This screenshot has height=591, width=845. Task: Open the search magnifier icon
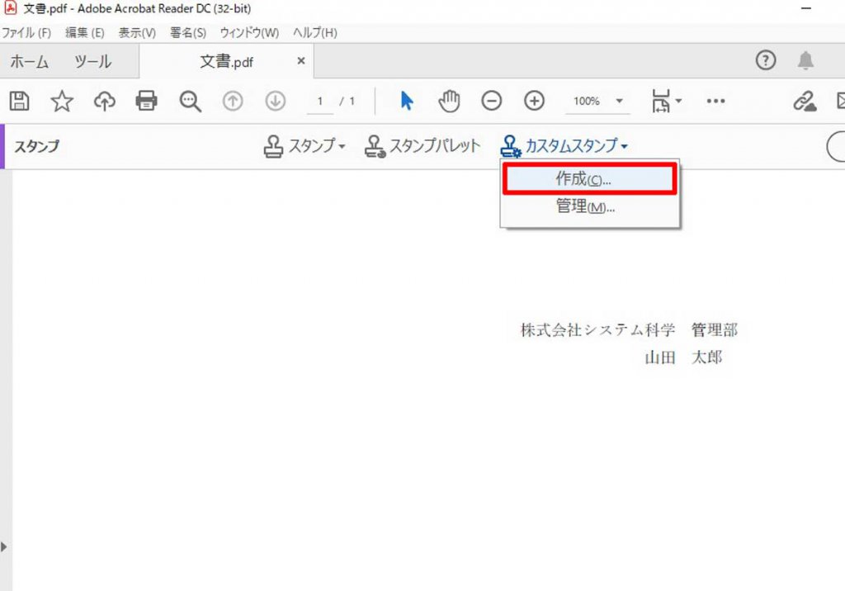tap(191, 101)
